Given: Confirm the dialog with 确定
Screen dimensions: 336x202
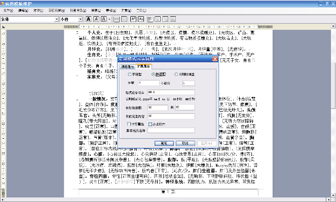Looking at the screenshot, I should 164,143.
